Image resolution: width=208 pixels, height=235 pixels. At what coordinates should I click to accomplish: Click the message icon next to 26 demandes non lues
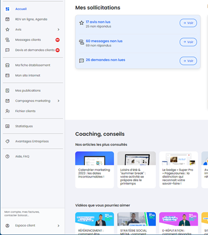click(x=82, y=61)
